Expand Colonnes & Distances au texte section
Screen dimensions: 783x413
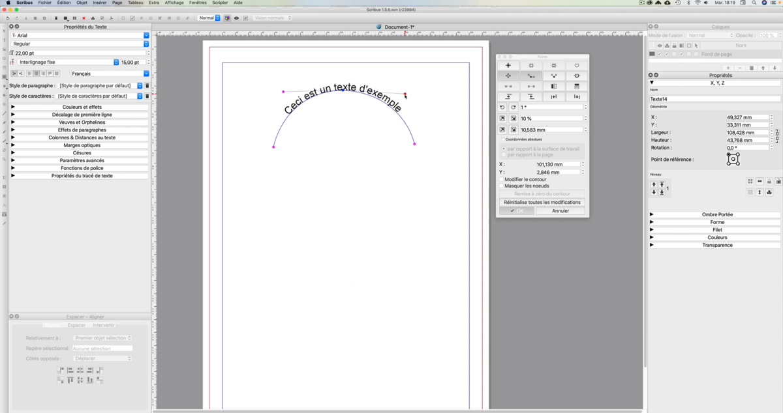pyautogui.click(x=79, y=137)
